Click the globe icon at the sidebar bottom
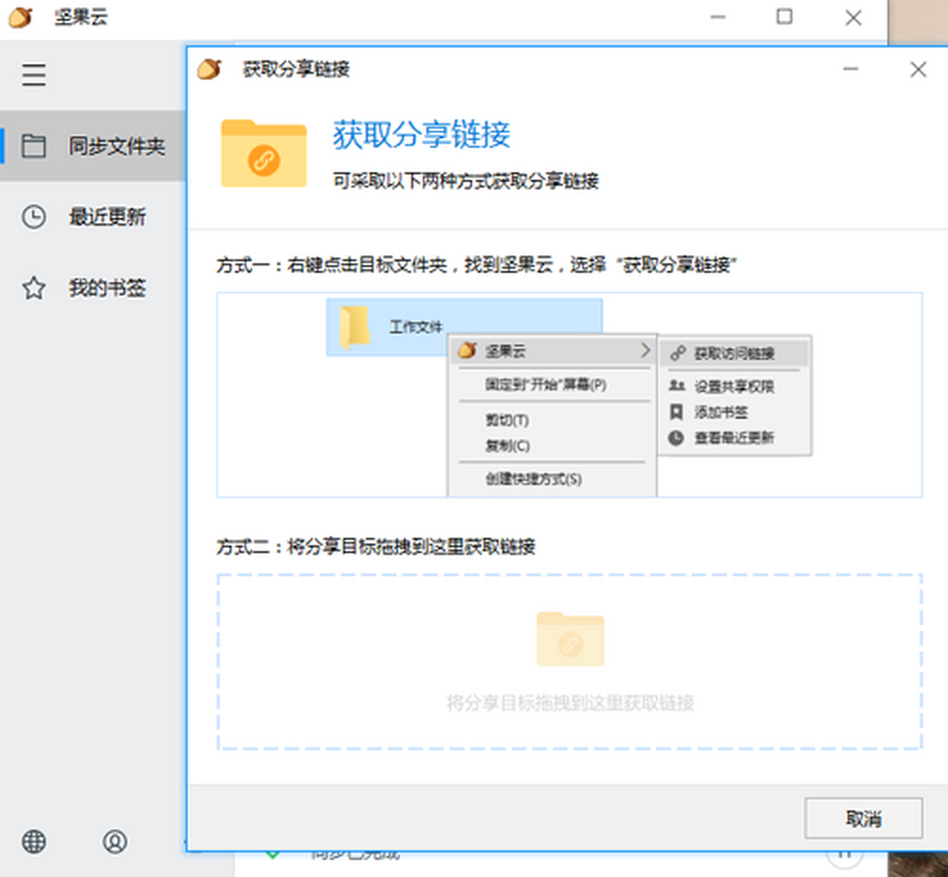948x877 pixels. pyautogui.click(x=34, y=841)
